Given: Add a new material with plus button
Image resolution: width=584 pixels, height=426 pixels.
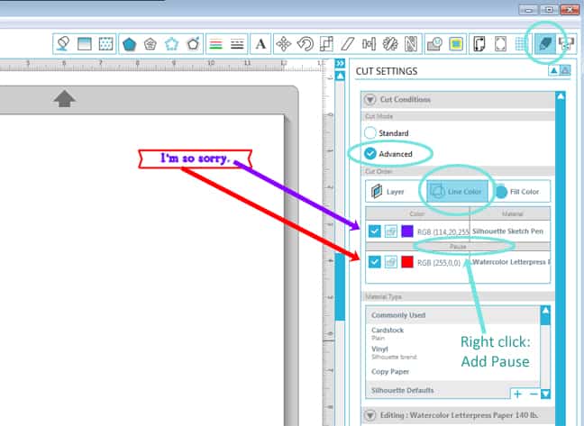Looking at the screenshot, I should pyautogui.click(x=517, y=394).
